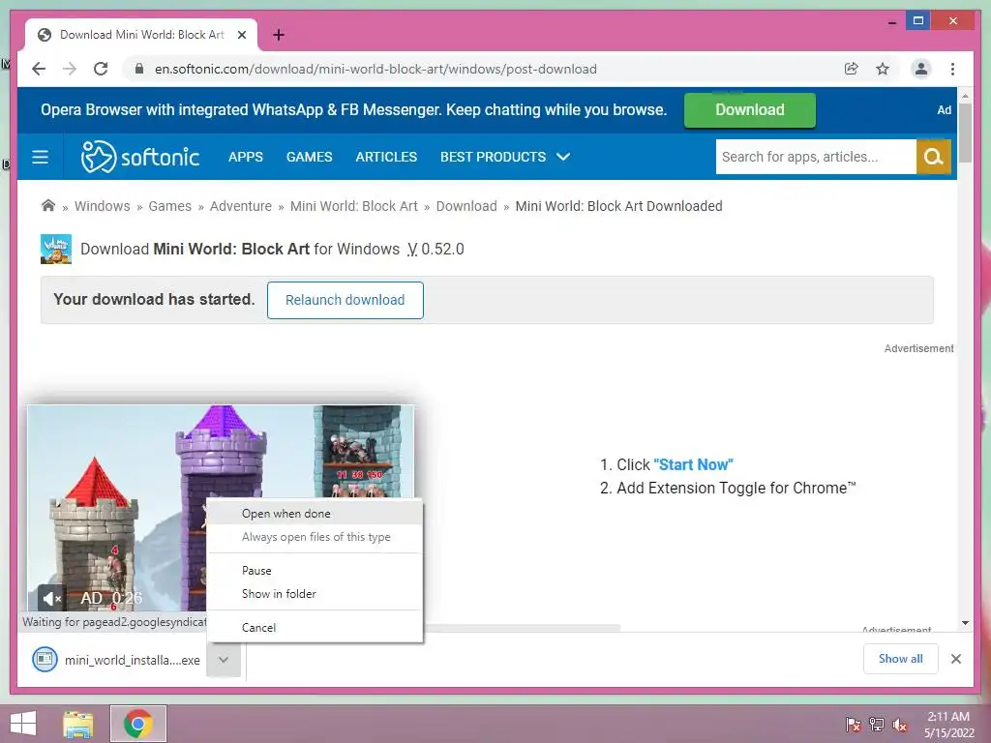Image resolution: width=991 pixels, height=743 pixels.
Task: Click the home breadcrumb icon
Action: (x=48, y=205)
